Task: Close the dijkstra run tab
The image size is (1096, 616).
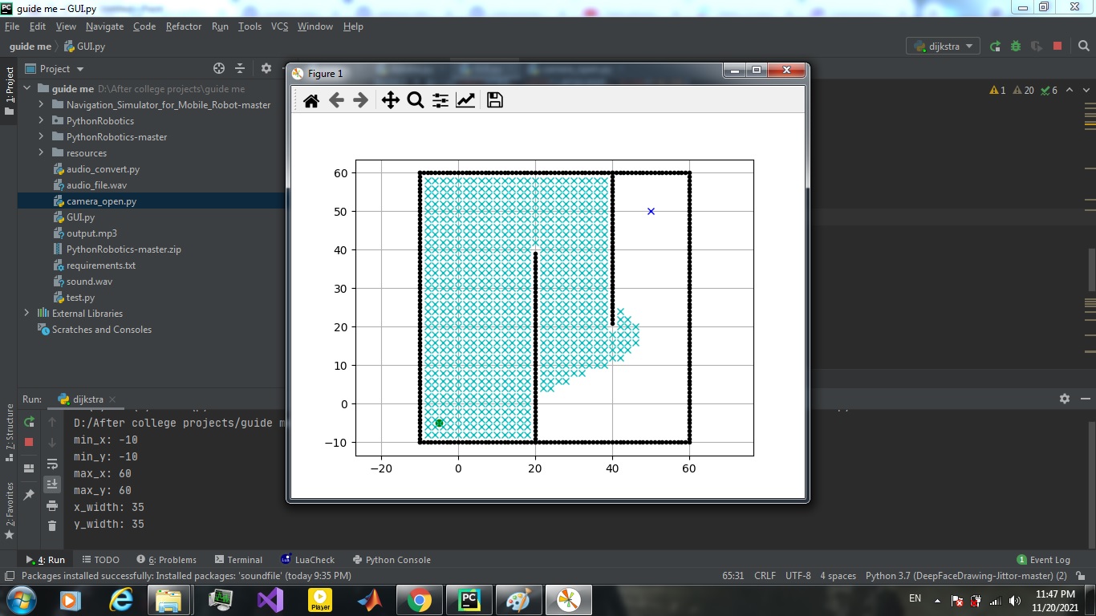Action: (x=112, y=399)
